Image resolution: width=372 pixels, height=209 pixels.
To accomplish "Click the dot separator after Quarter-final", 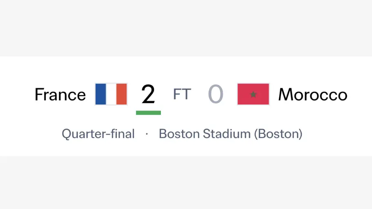I will (147, 134).
